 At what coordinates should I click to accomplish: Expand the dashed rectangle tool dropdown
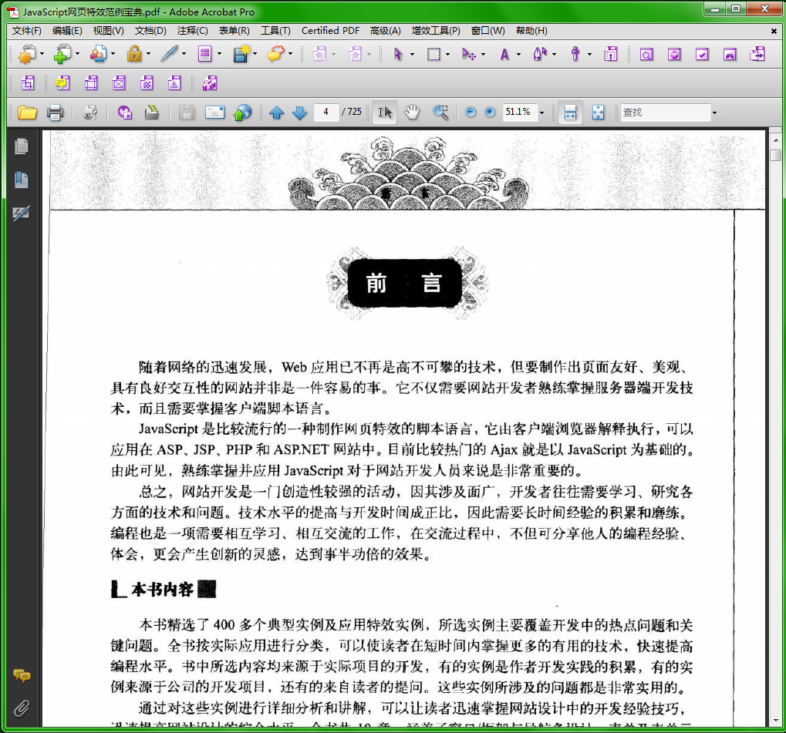(x=447, y=54)
